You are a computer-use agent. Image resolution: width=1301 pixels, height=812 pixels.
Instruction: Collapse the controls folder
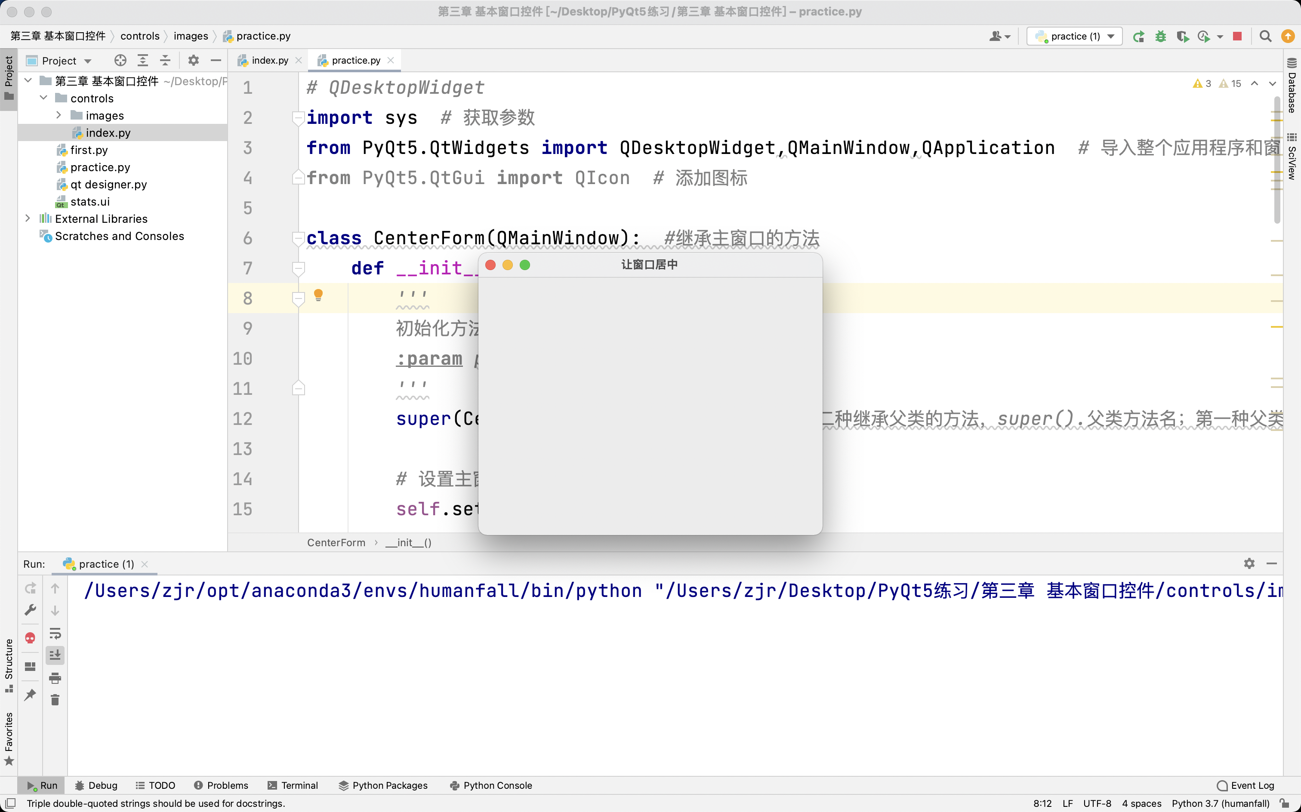pos(43,98)
